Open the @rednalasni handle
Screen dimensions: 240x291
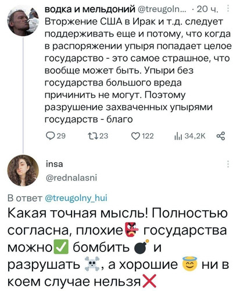point(71,178)
